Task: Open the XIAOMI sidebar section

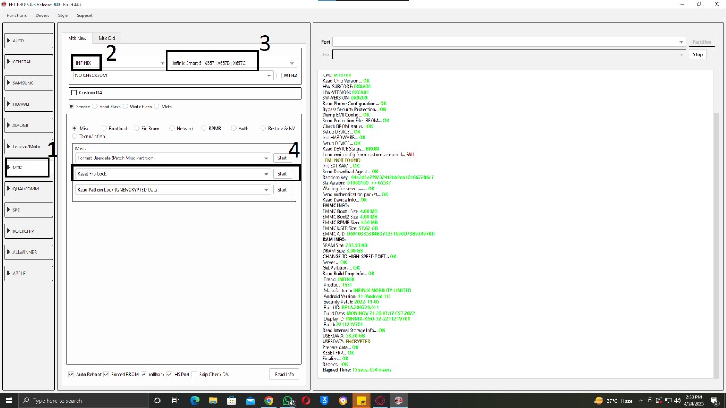Action: coord(29,125)
